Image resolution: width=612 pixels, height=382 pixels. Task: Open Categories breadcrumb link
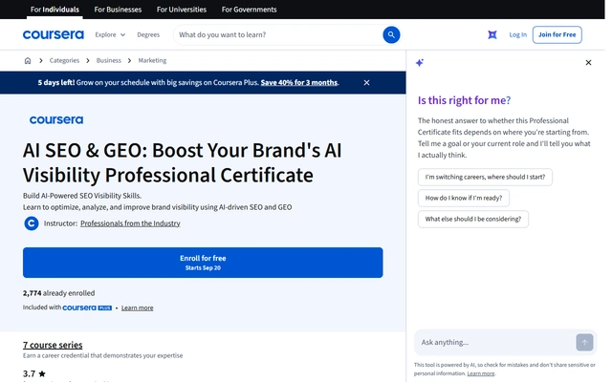point(64,60)
